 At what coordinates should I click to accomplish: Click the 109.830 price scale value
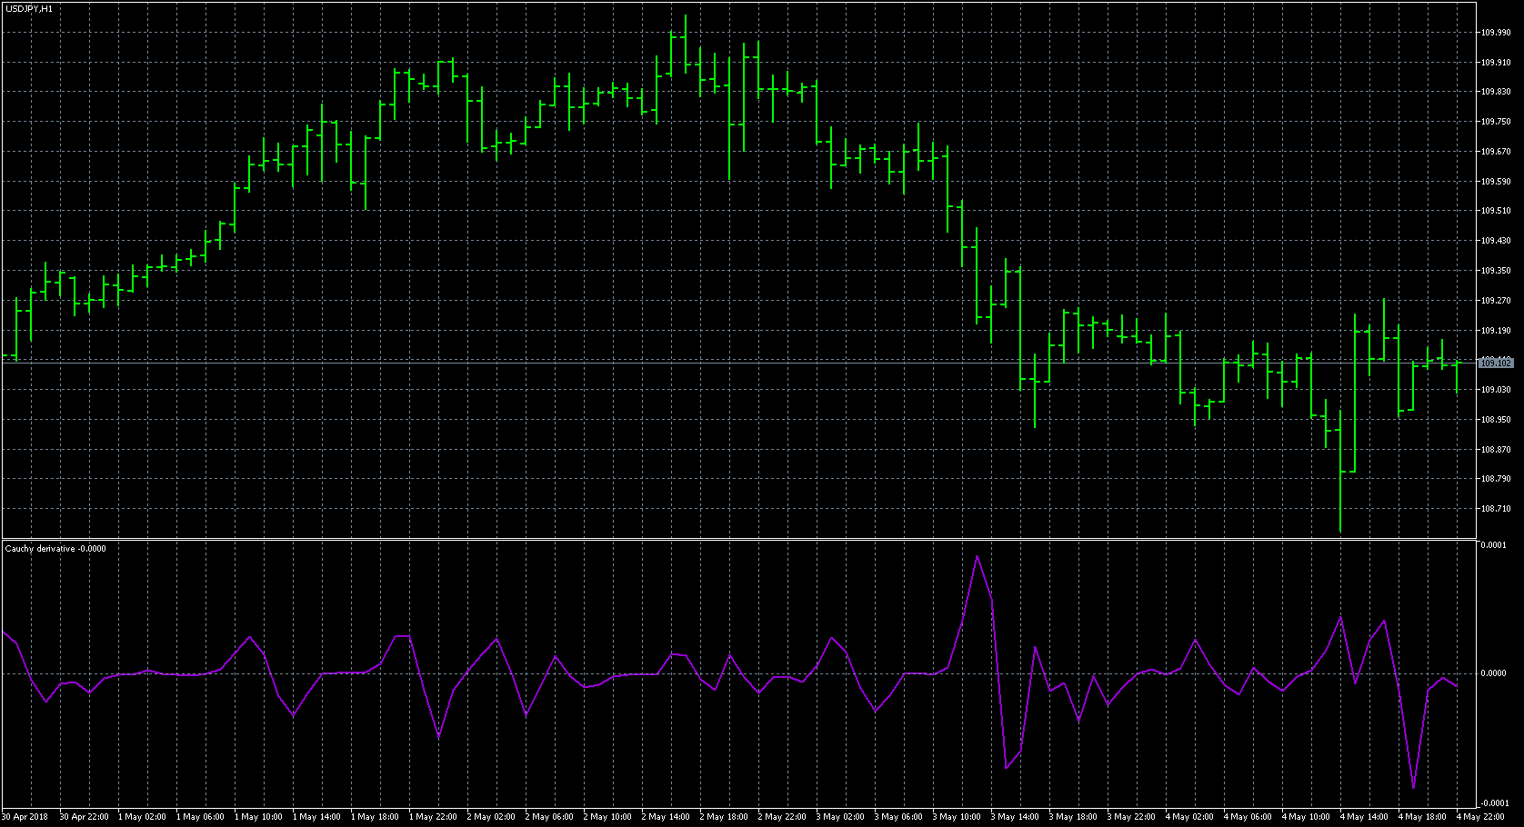tap(1496, 92)
